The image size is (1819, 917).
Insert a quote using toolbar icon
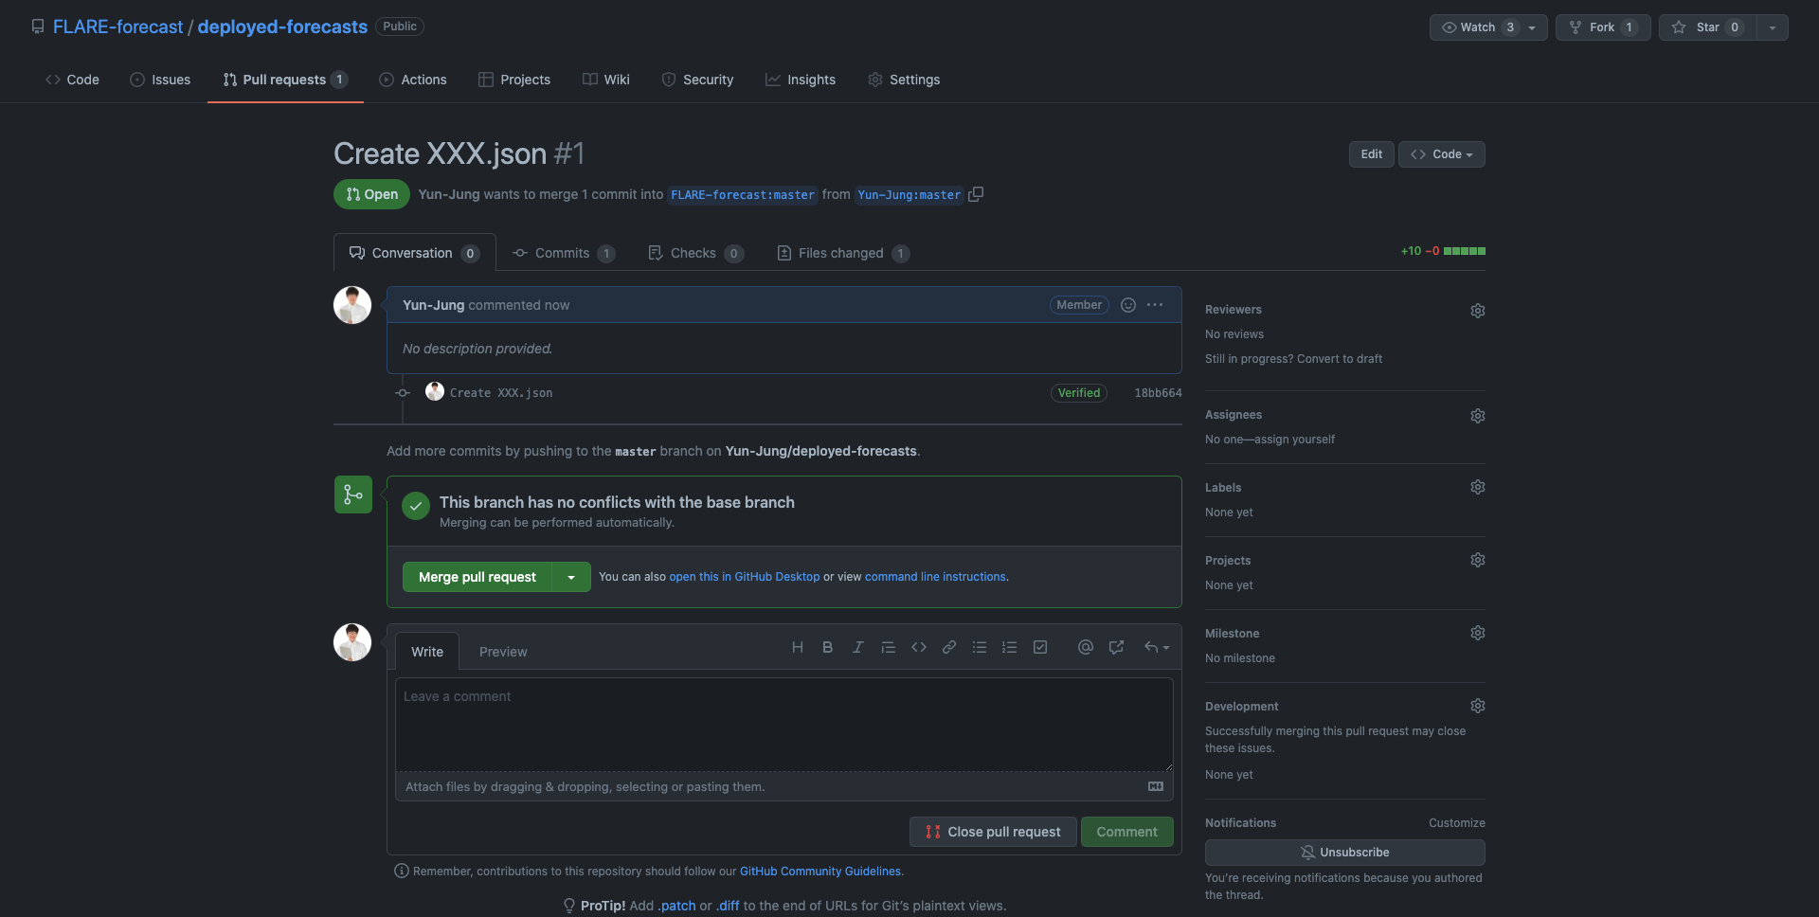889,647
